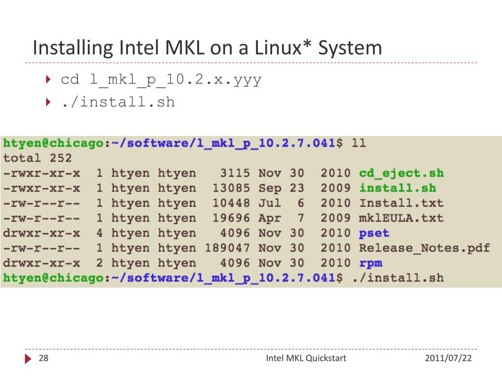Click the red bullet arrow beside 'cd l_mkl_p_10.2.x.yyy'
This screenshot has height=377, width=502.
pyautogui.click(x=49, y=79)
